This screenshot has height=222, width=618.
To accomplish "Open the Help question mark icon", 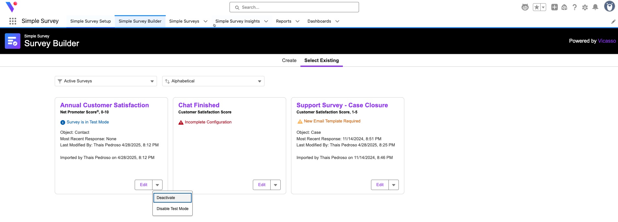I will (575, 7).
